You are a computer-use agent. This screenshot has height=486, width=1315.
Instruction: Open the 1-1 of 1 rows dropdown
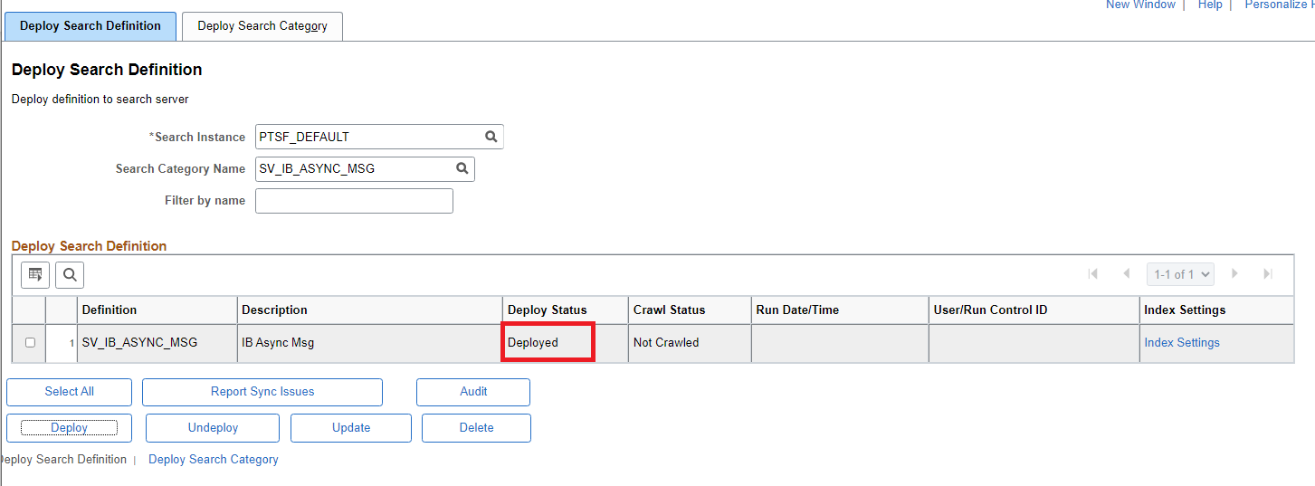coord(1180,274)
